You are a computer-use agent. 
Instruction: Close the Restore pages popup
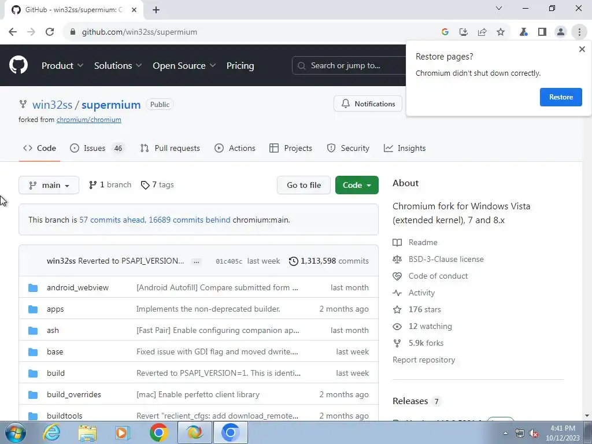[x=582, y=49]
